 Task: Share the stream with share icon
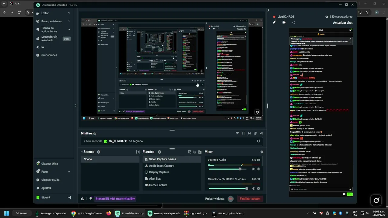293,22
